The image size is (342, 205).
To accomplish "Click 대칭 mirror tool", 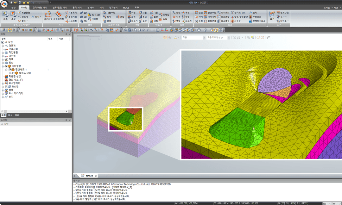I will click(x=154, y=21).
